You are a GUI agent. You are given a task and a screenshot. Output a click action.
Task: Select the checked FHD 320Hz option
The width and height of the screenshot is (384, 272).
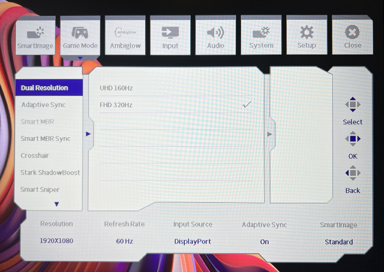116,105
